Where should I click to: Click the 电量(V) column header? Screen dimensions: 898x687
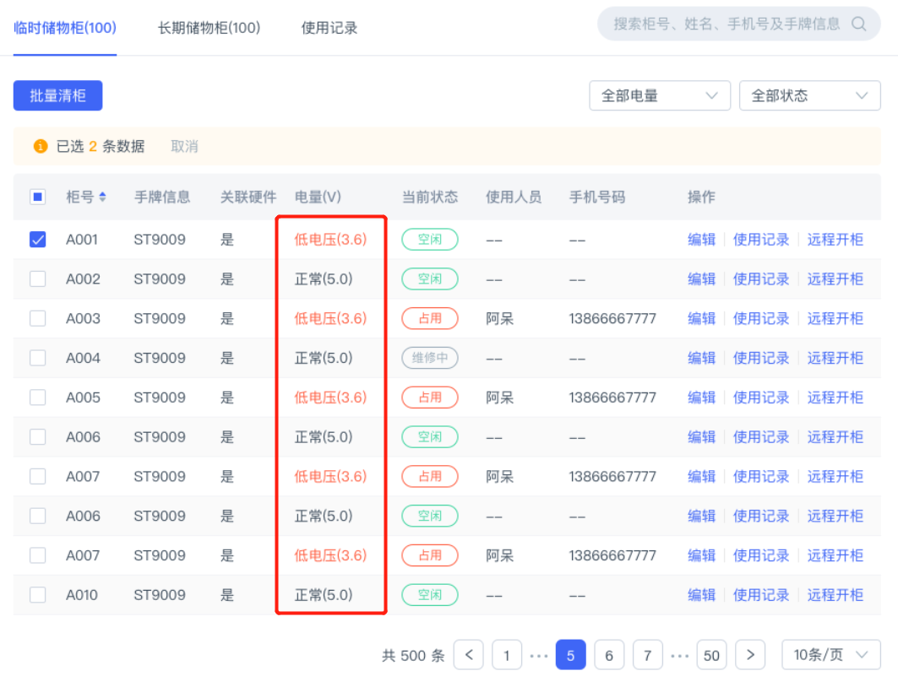[318, 197]
